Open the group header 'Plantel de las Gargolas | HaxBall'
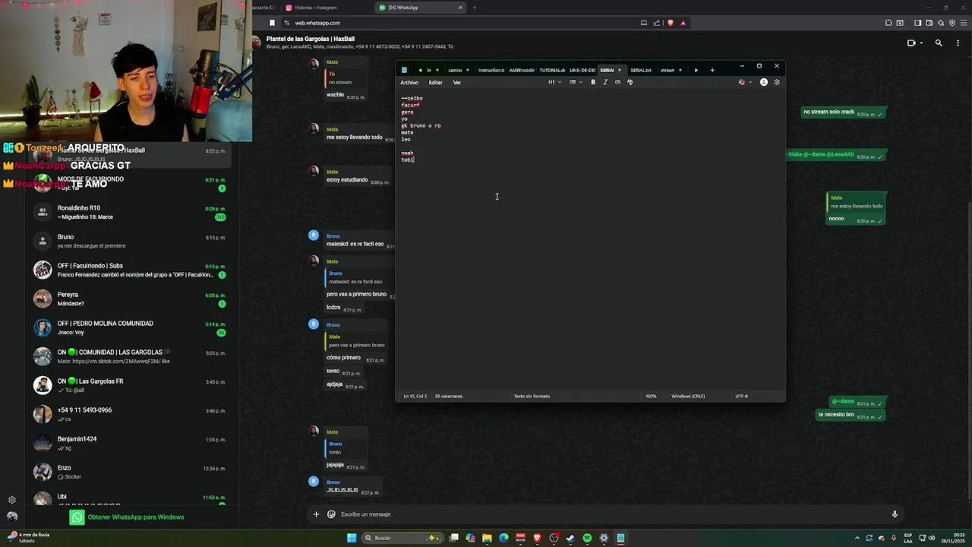This screenshot has height=547, width=972. click(311, 39)
